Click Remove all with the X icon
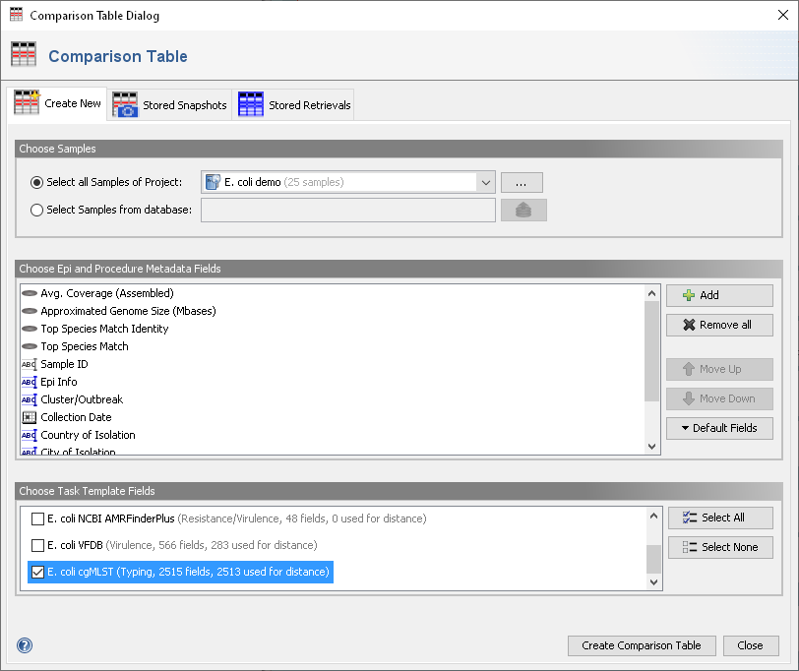Image resolution: width=799 pixels, height=671 pixels. tap(719, 325)
